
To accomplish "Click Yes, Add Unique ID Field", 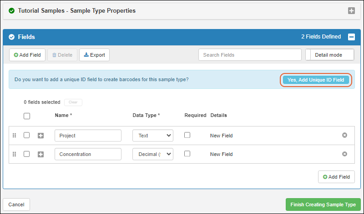I will coord(316,80).
